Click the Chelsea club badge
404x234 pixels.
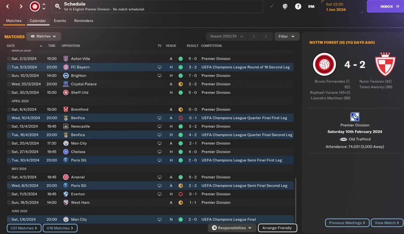pyautogui.click(x=66, y=152)
